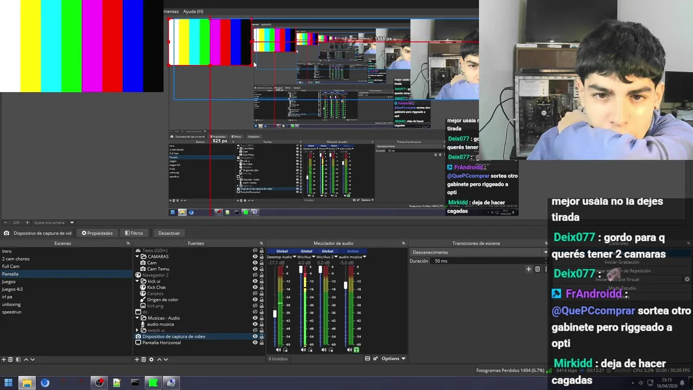The height and width of the screenshot is (390, 693).
Task: Show the Navegador 2 source eye icon
Action: coord(255,275)
